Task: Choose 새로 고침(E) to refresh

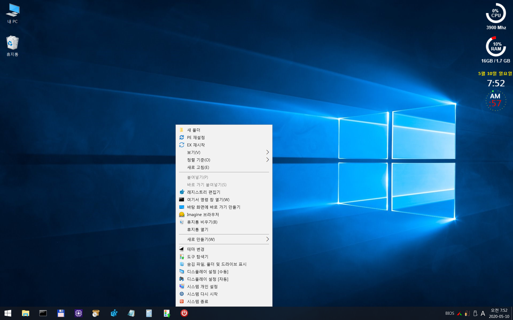Action: click(224, 167)
